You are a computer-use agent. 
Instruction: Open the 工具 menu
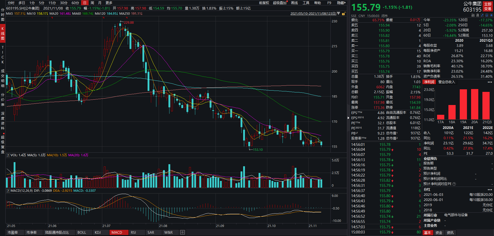[306, 3]
